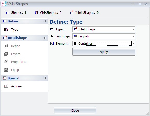Screen dimensions: 150x116
Task: Click the IntelliShape icon inside Type combo box
Action: [75, 29]
